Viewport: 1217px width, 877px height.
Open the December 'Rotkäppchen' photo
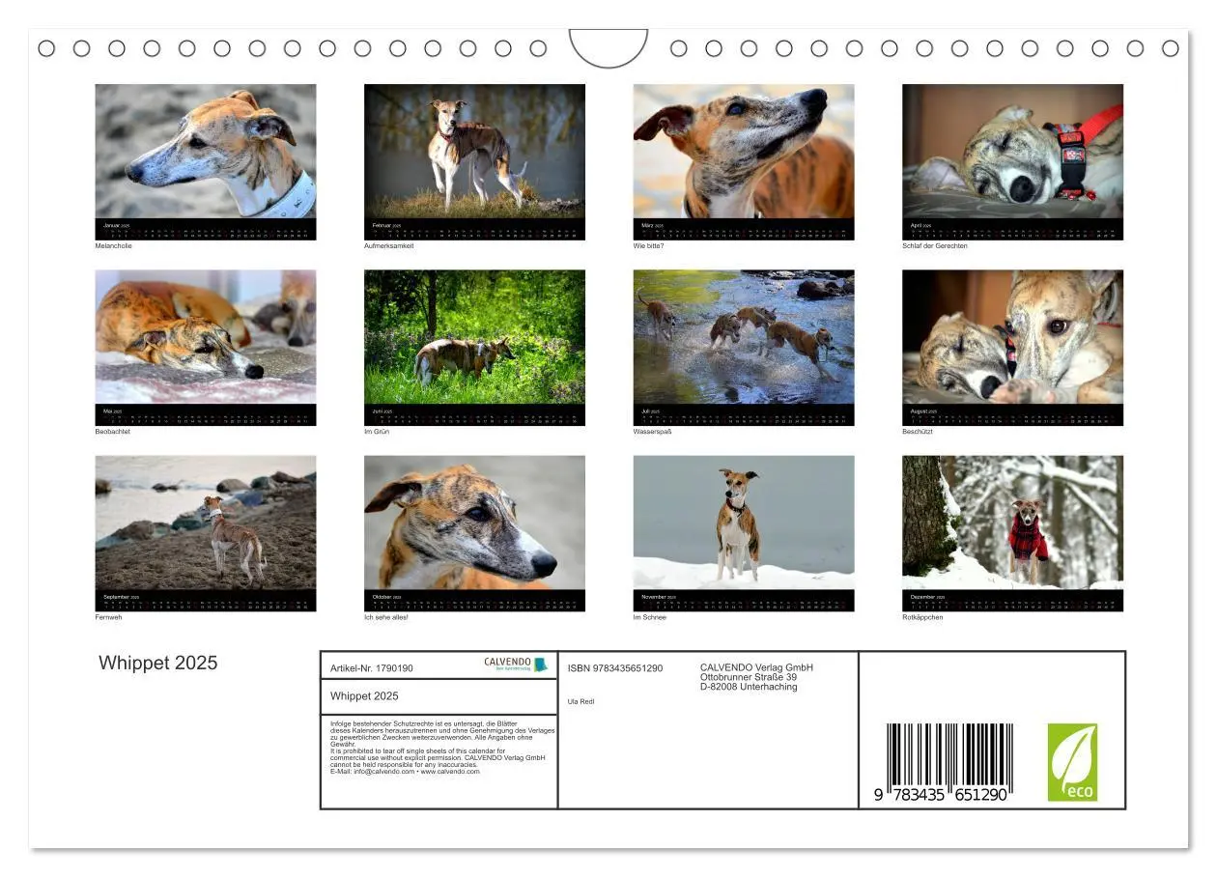(1013, 523)
